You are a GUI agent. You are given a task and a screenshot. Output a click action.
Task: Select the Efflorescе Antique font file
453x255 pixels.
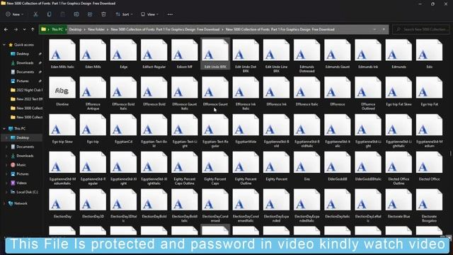tap(93, 93)
